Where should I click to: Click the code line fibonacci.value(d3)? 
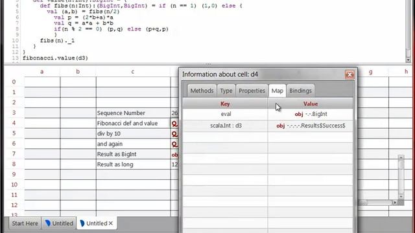[x=55, y=58]
